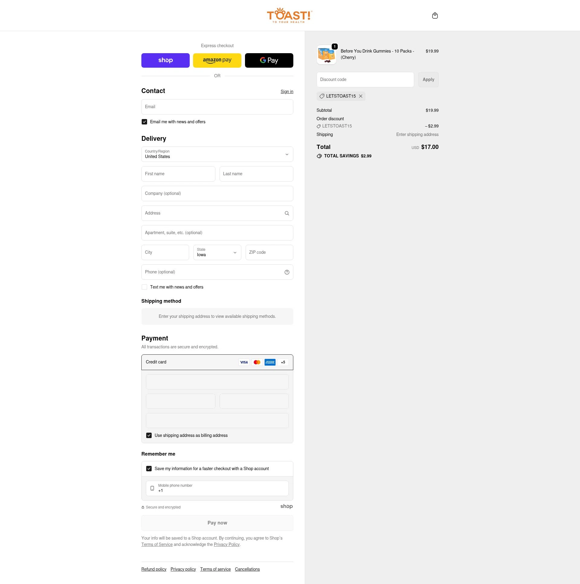Click the gummies product thumbnail
580x584 pixels.
tap(326, 55)
